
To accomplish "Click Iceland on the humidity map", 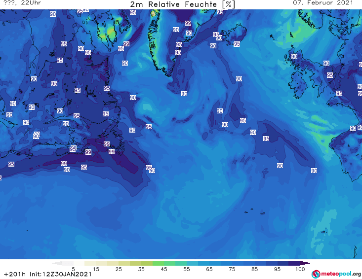I will 236,35.
